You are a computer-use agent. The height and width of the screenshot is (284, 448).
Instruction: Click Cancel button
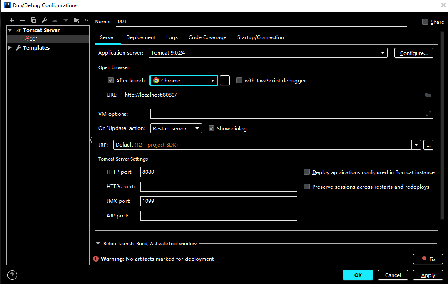click(393, 275)
